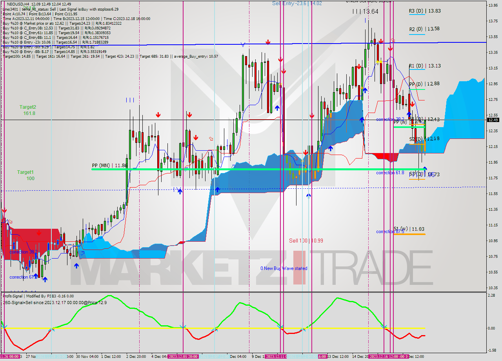Click the 13.95 price axis value
Screen dimensions: 502x361
pyautogui.click(x=494, y=5)
